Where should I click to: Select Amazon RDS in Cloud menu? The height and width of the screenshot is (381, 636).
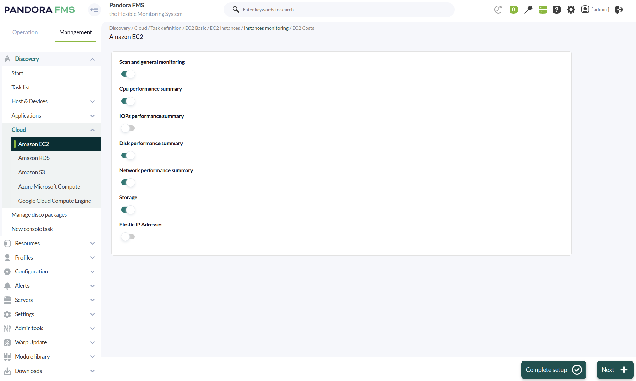point(34,158)
